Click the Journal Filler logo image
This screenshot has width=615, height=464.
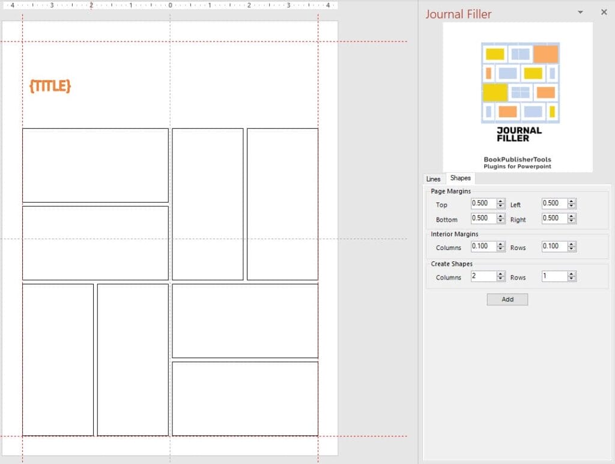(518, 97)
